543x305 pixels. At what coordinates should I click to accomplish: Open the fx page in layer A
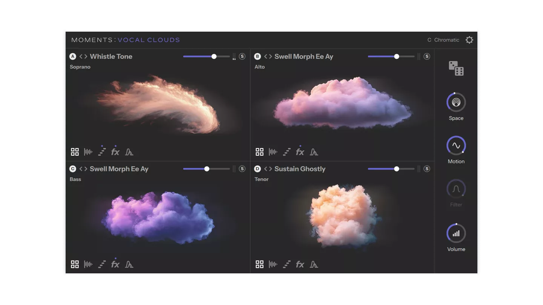(115, 152)
